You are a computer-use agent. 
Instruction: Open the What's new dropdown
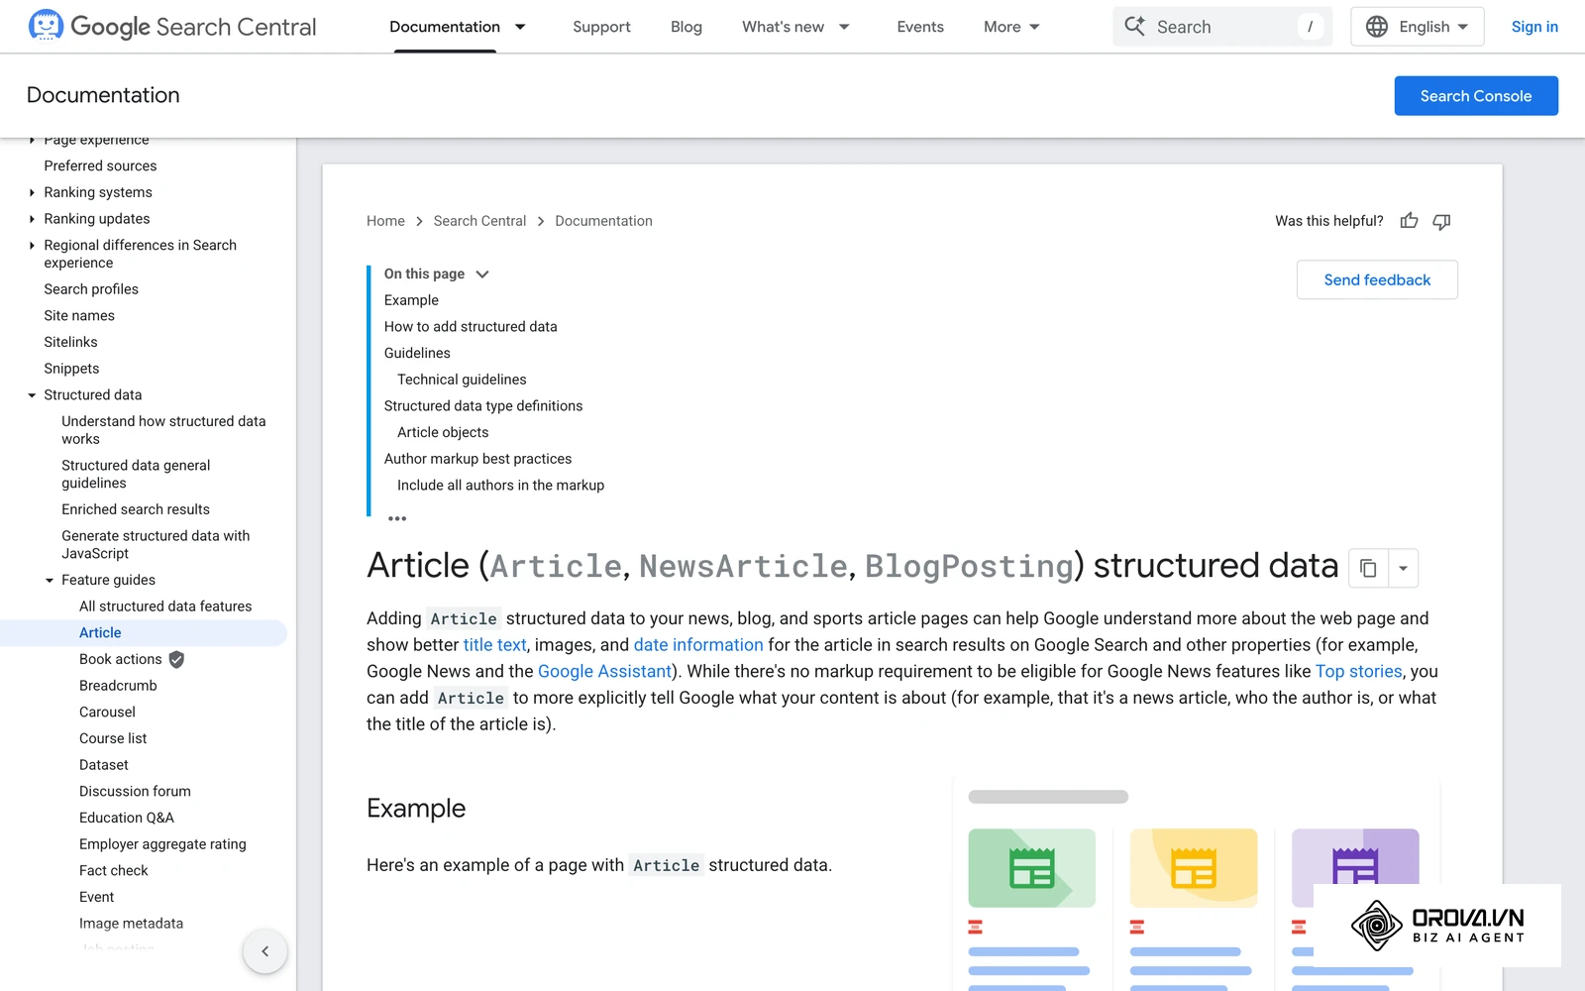pos(795,27)
